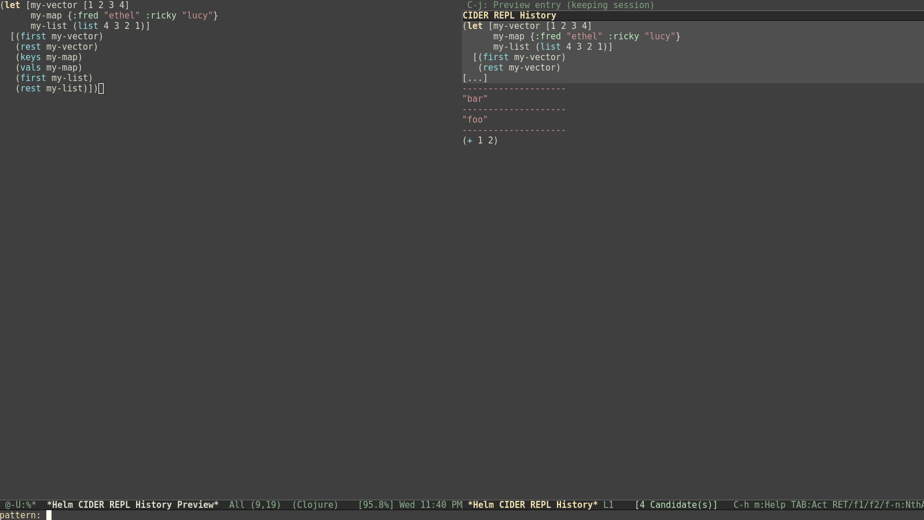Click my-list (list 4 3 2 1)] in preview buffer
The width and height of the screenshot is (924, 520).
click(90, 26)
